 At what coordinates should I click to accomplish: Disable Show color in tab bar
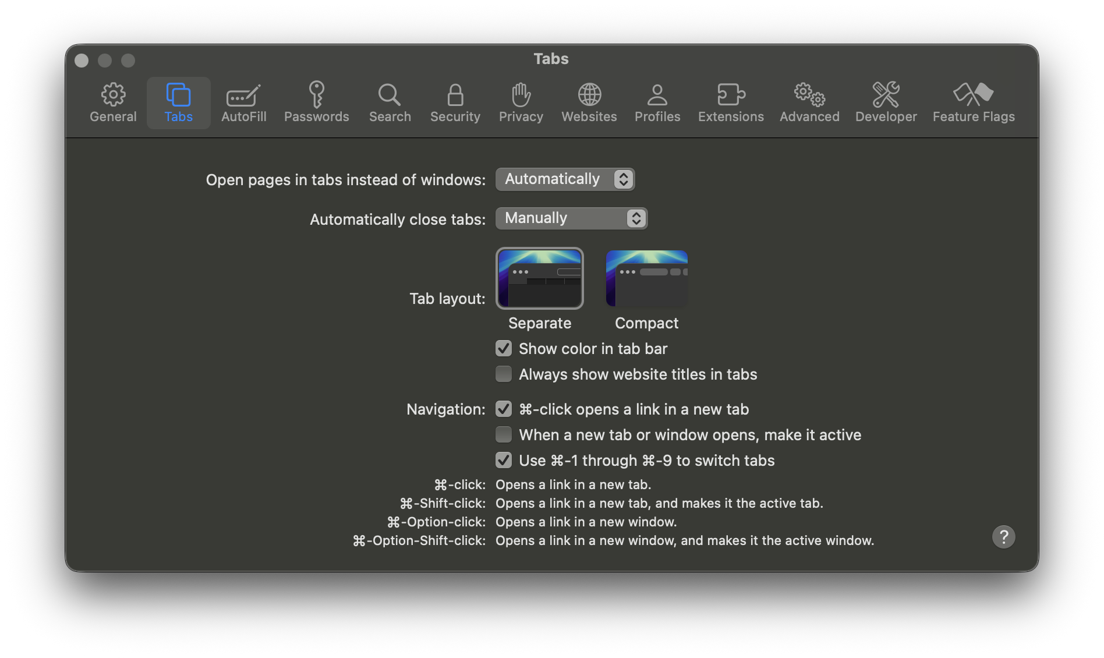click(503, 348)
